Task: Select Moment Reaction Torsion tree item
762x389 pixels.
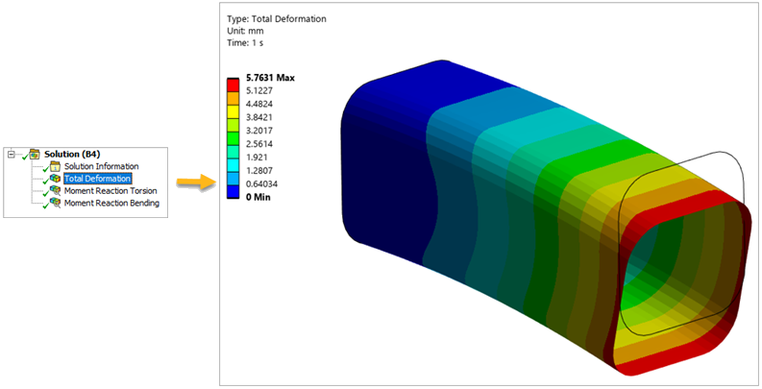Action: (x=111, y=191)
